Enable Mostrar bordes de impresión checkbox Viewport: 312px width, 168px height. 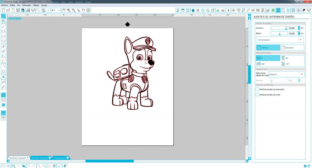click(x=257, y=89)
